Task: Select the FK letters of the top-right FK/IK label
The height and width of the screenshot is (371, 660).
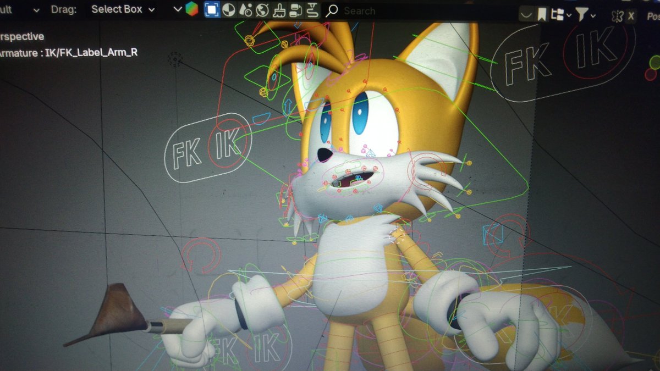Action: coord(529,66)
